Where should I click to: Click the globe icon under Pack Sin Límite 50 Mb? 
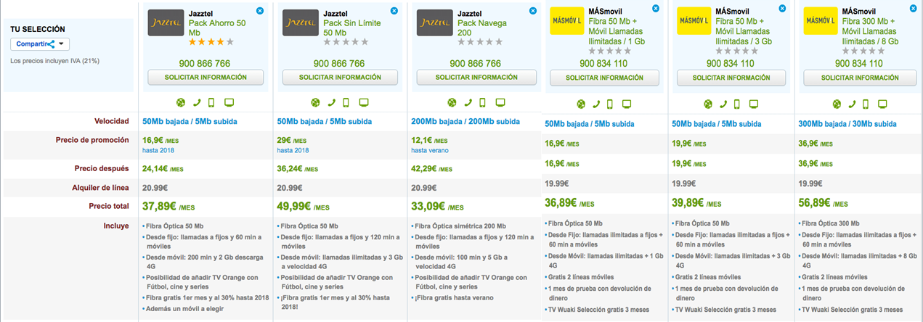[315, 102]
